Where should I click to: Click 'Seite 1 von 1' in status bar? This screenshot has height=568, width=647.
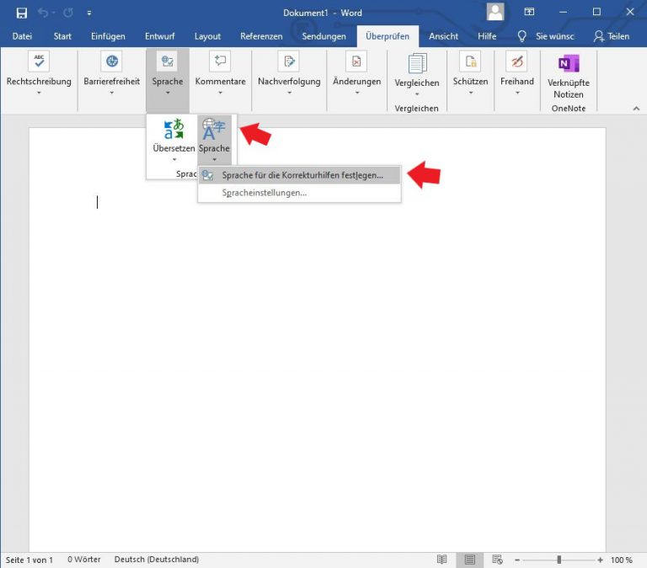[x=29, y=560]
